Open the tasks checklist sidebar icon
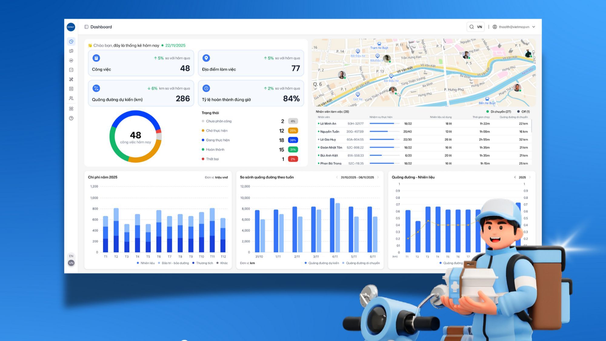 [x=71, y=70]
